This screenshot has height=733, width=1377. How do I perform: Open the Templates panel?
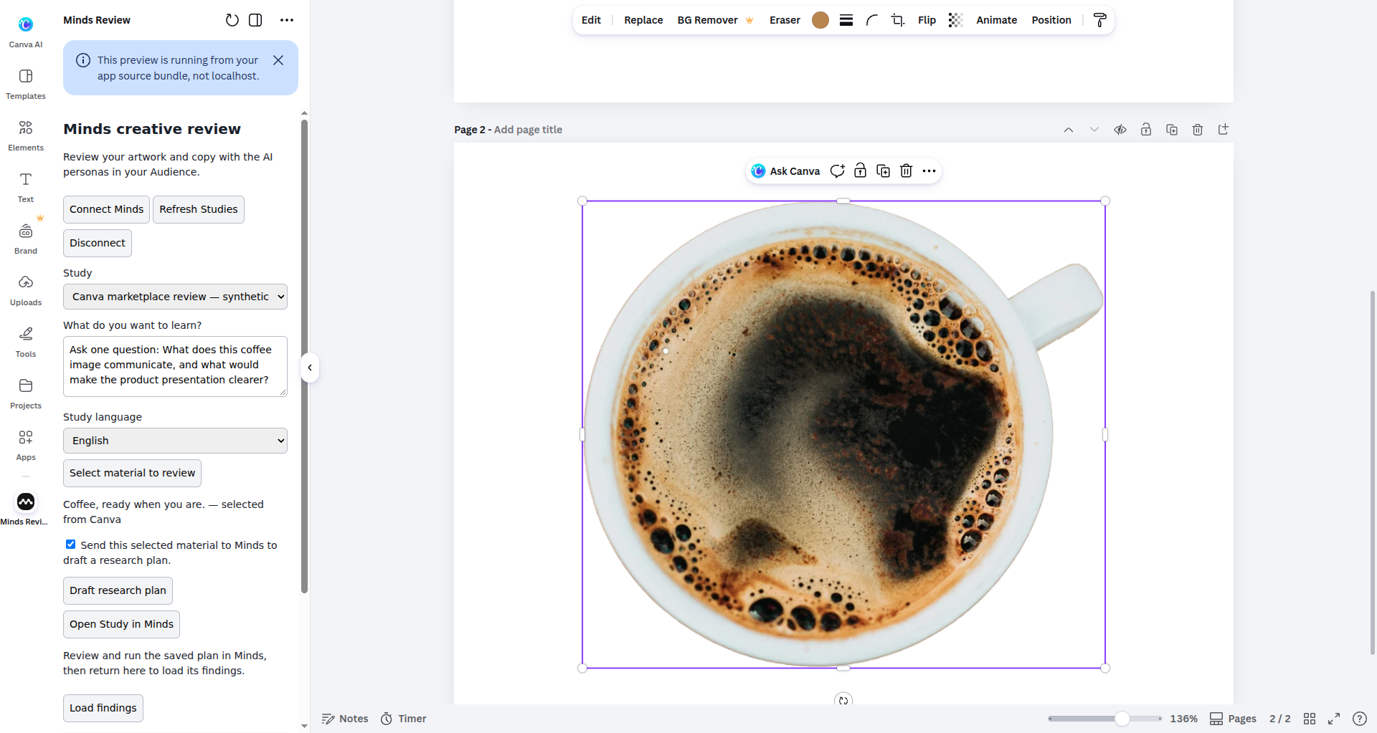tap(26, 84)
